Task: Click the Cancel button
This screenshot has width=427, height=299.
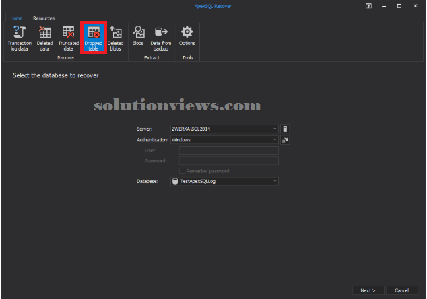Action: coord(401,290)
